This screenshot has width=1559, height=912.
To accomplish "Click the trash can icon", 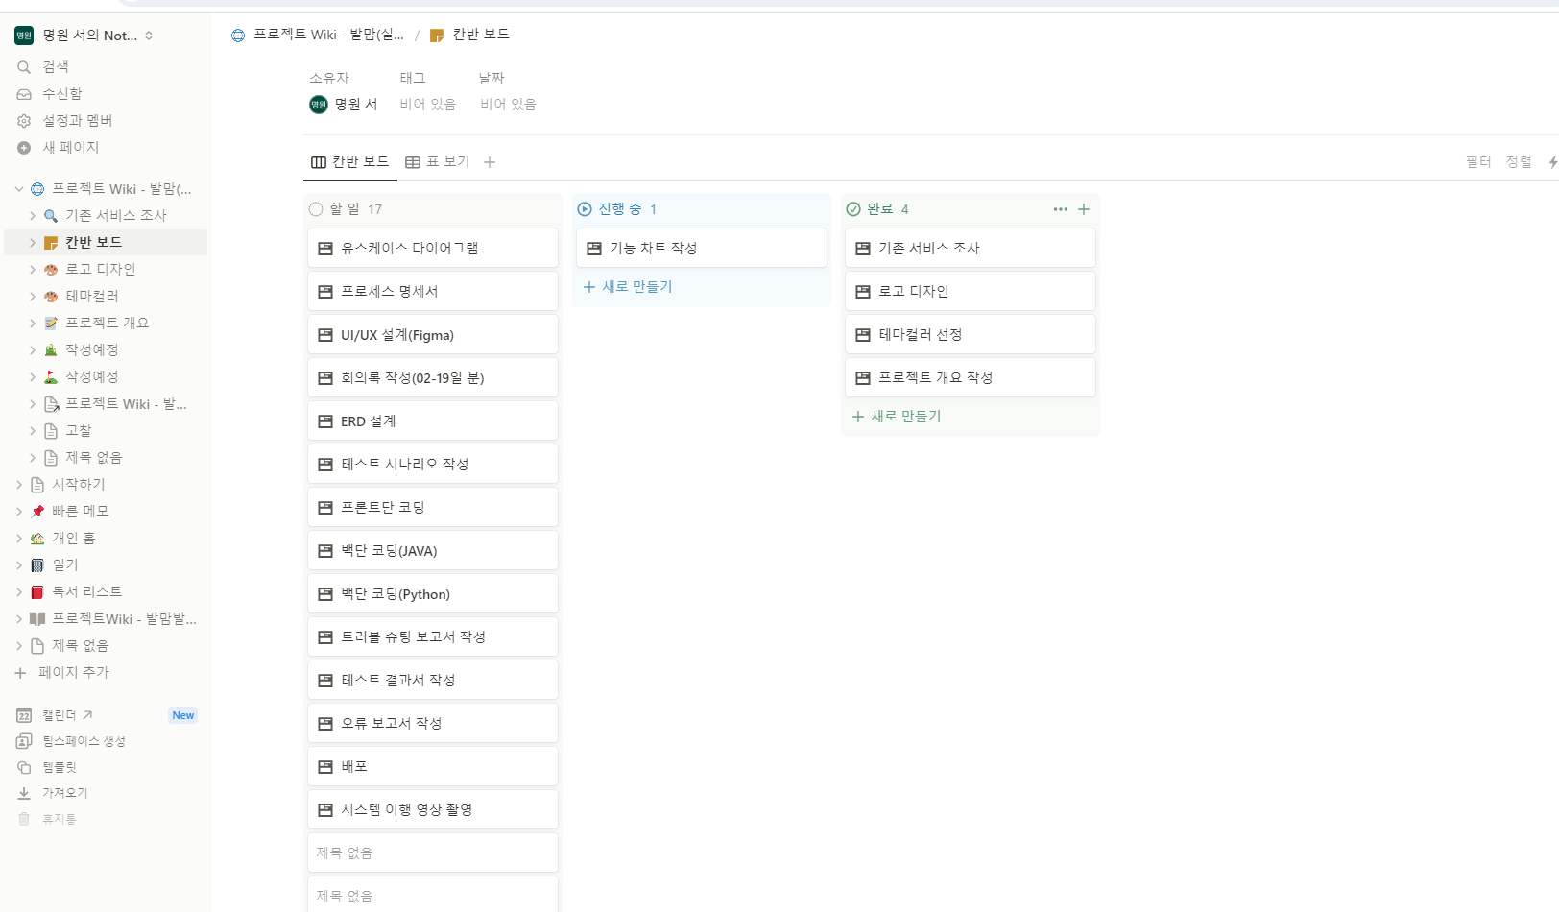I will pos(24,819).
